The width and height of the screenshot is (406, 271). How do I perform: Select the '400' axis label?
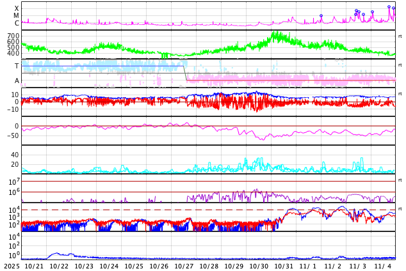(x=13, y=53)
